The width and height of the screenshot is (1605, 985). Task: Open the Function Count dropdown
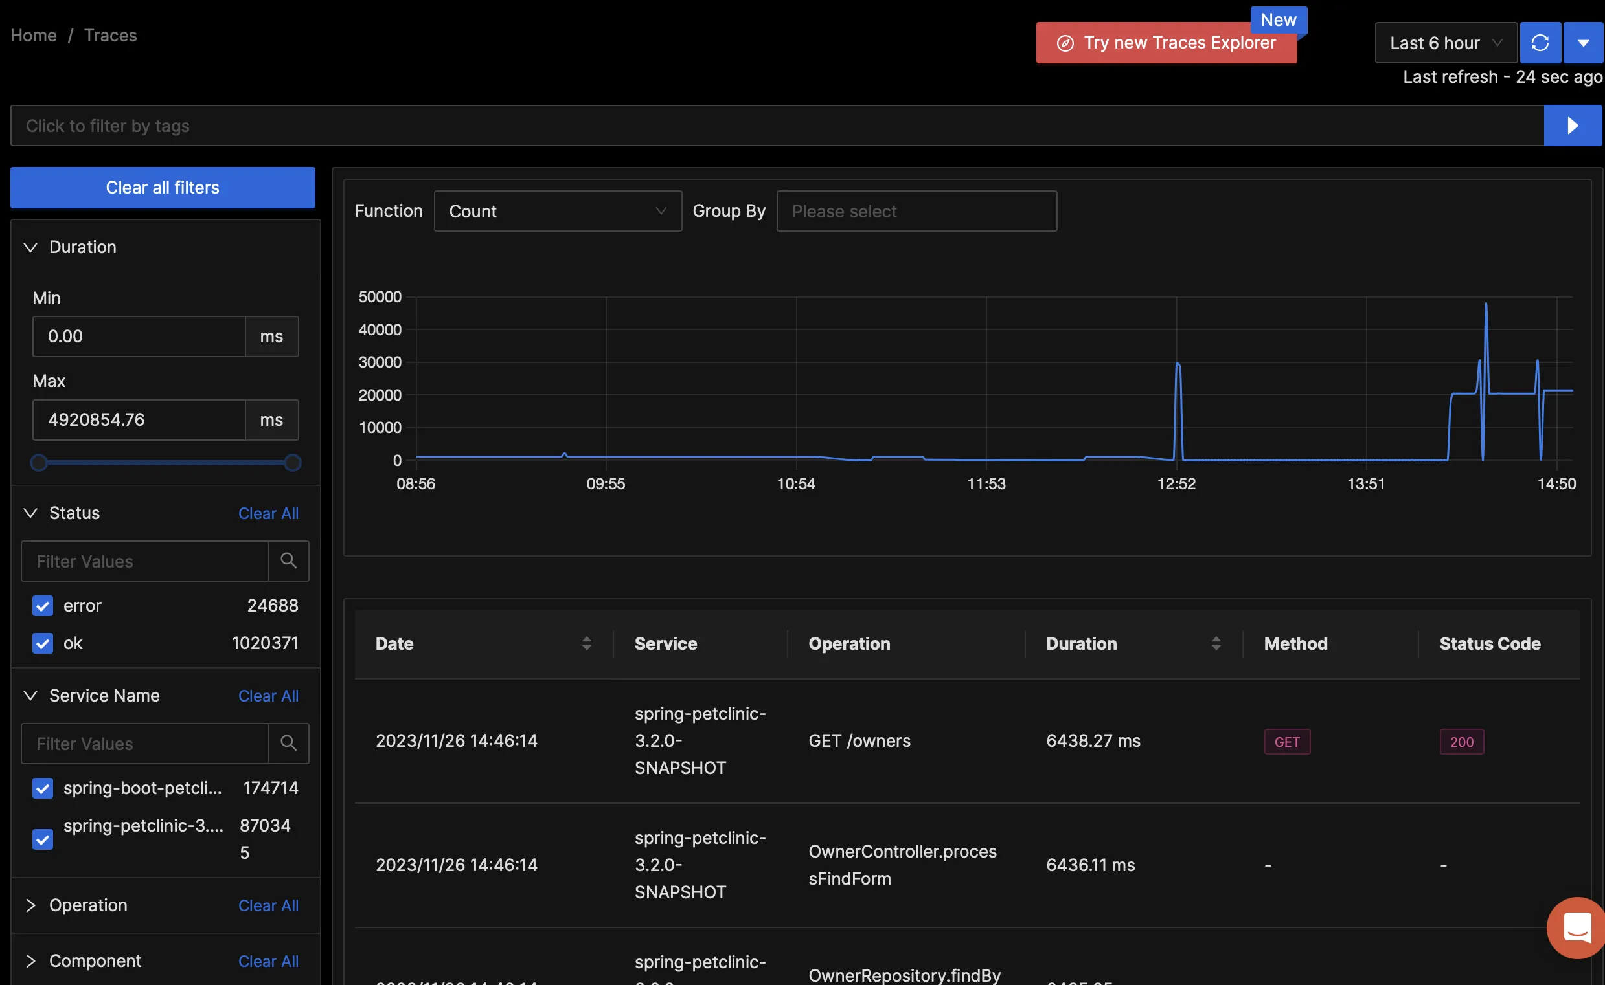pyautogui.click(x=558, y=211)
